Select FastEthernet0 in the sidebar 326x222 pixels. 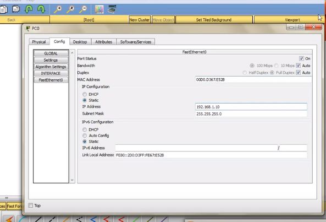(51, 80)
